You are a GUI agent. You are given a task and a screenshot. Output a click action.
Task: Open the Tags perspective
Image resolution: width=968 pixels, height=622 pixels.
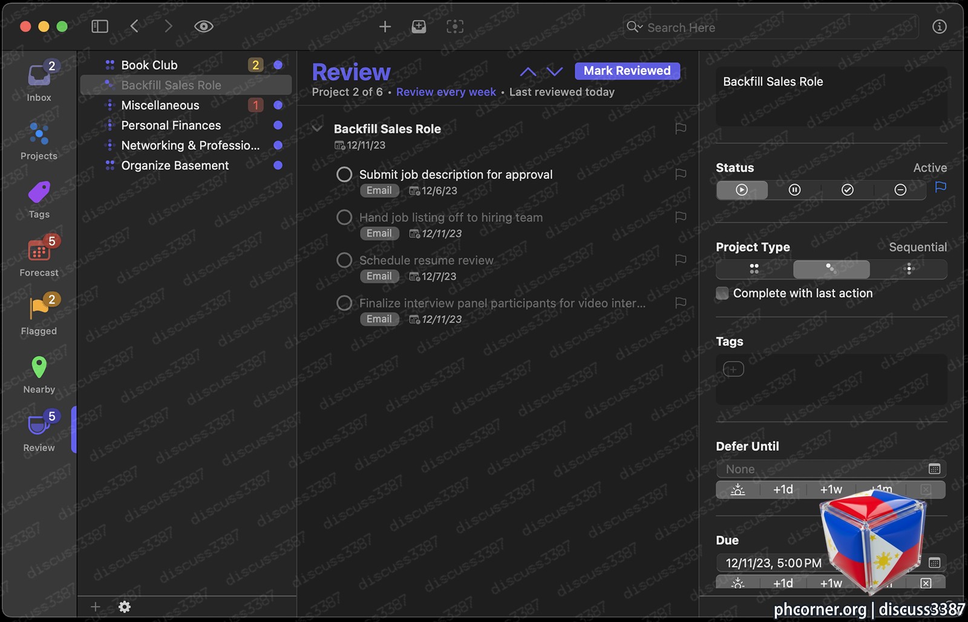[x=39, y=200]
